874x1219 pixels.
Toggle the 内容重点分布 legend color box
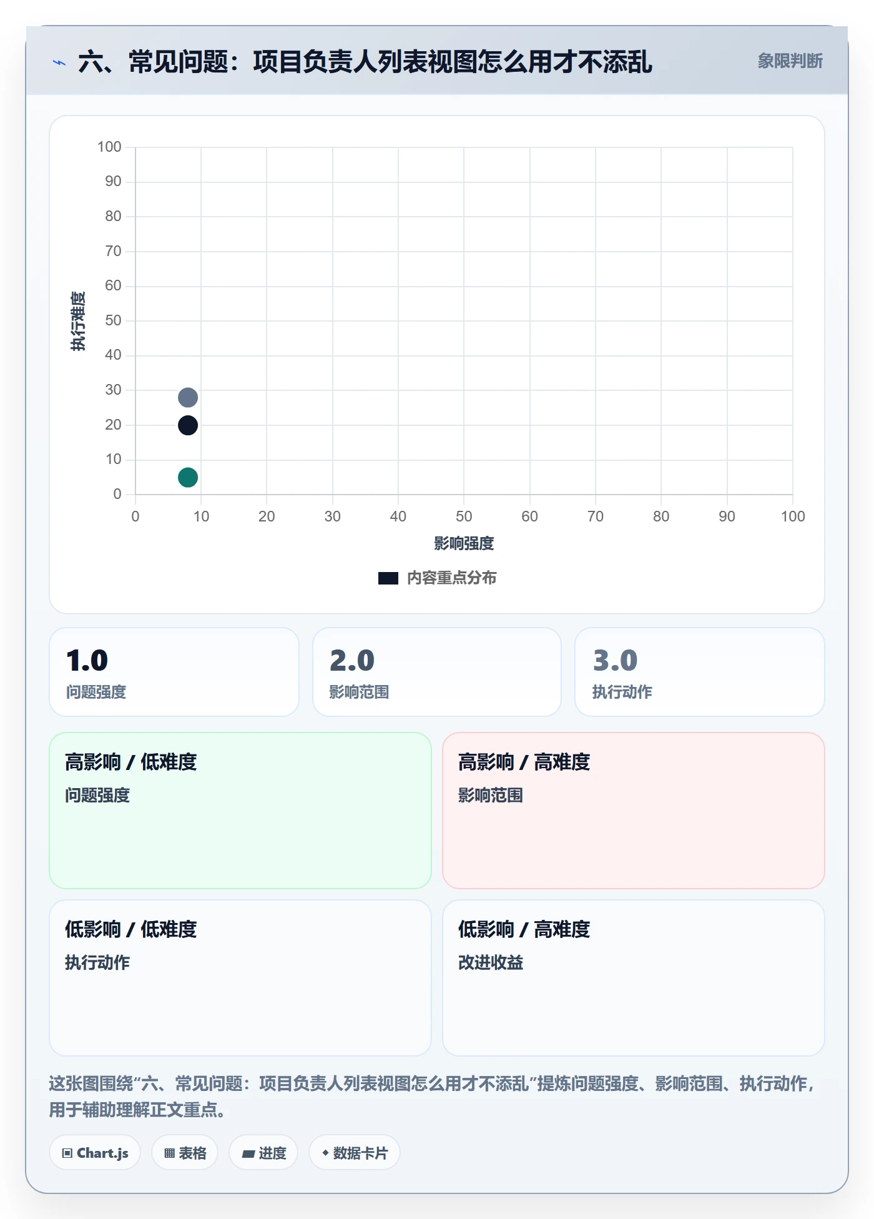click(x=388, y=578)
